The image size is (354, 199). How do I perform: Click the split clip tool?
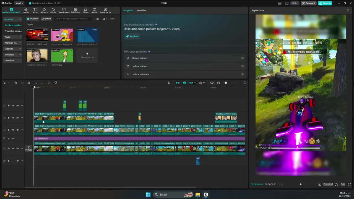coord(29,83)
